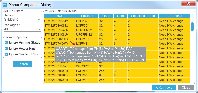Close the Pinout Compatible Dialog window
Image resolution: width=198 pixels, height=93 pixels.
point(189,4)
